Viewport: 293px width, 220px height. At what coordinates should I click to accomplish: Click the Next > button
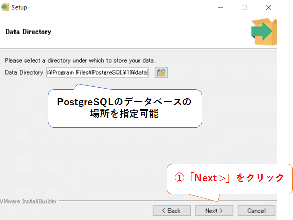pyautogui.click(x=214, y=211)
